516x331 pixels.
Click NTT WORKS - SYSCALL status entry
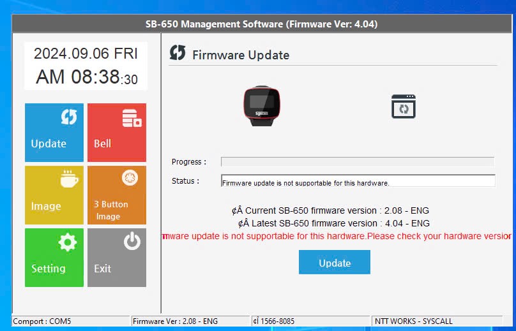(437, 321)
